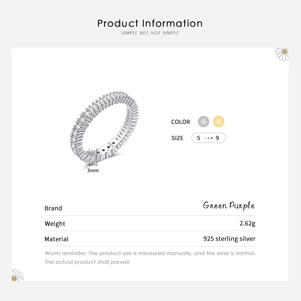Click the 3mm width measurement label
The image size is (301, 301).
(x=93, y=170)
